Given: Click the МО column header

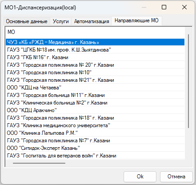Looking at the screenshot, I should point(95,32).
